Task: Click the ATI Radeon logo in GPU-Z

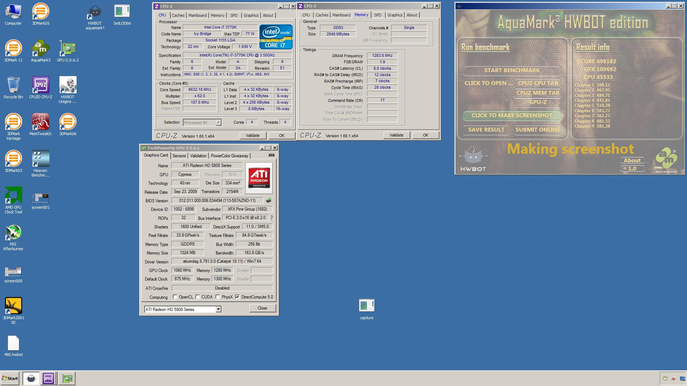Action: click(259, 178)
